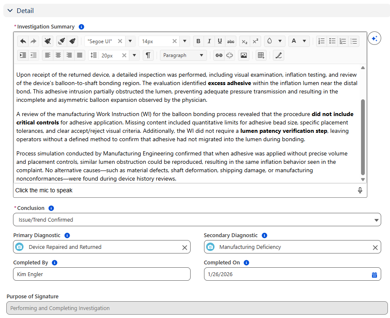The height and width of the screenshot is (318, 390).
Task: Click the AI sparkle assistant button
Action: 374,39
